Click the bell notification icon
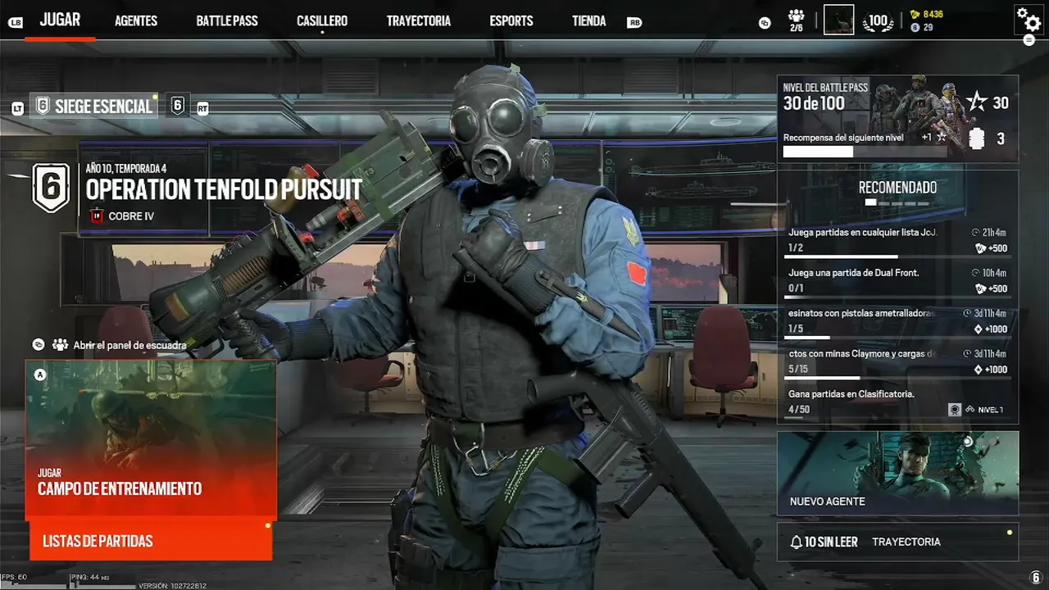Image resolution: width=1049 pixels, height=590 pixels. click(796, 542)
